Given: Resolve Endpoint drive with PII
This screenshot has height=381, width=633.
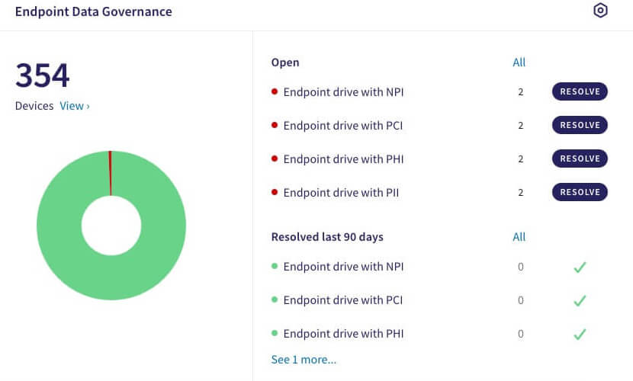Looking at the screenshot, I should point(580,192).
